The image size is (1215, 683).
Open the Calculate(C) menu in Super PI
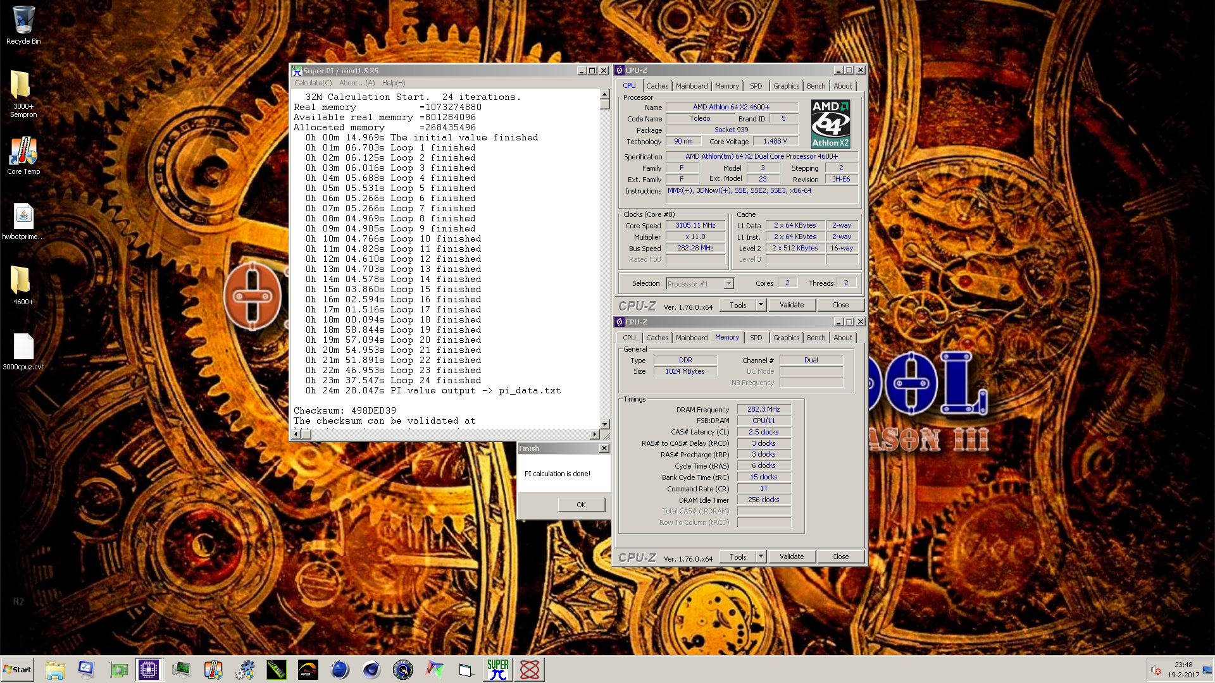[x=313, y=83]
